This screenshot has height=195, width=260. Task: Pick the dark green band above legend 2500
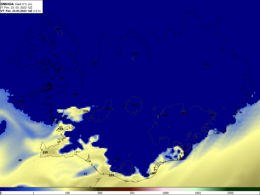(x=230, y=189)
